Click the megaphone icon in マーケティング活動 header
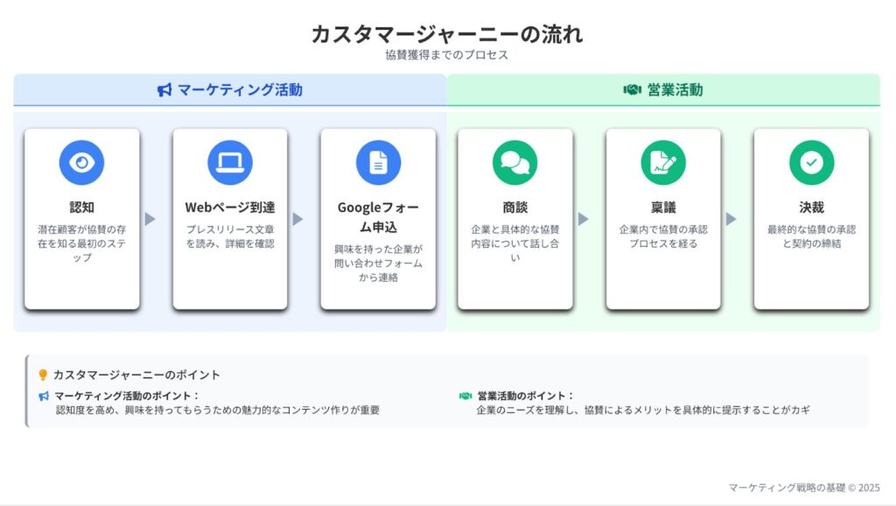 tap(164, 90)
